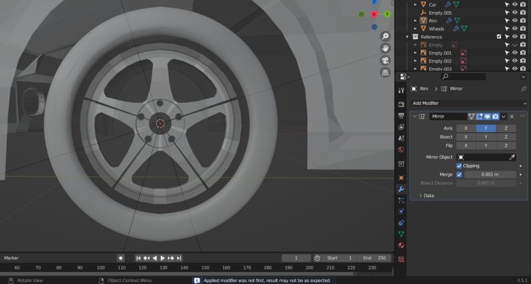Jump to the timeline start frame
The height and width of the screenshot is (284, 531).
pyautogui.click(x=138, y=258)
